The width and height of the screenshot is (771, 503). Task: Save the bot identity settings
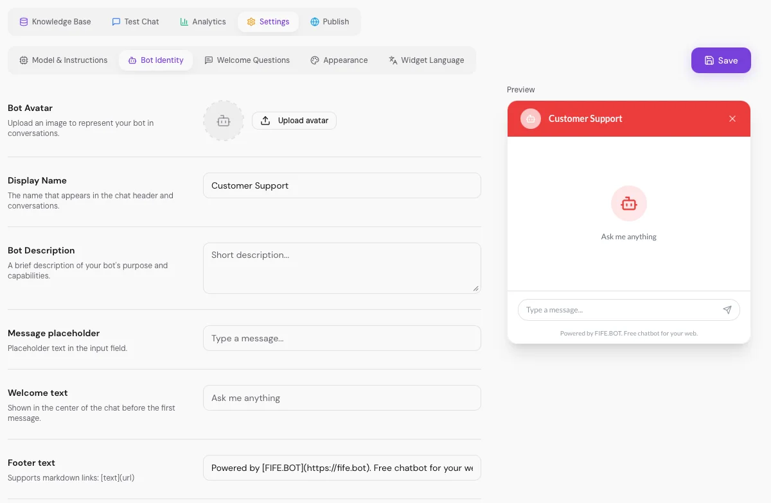click(721, 60)
